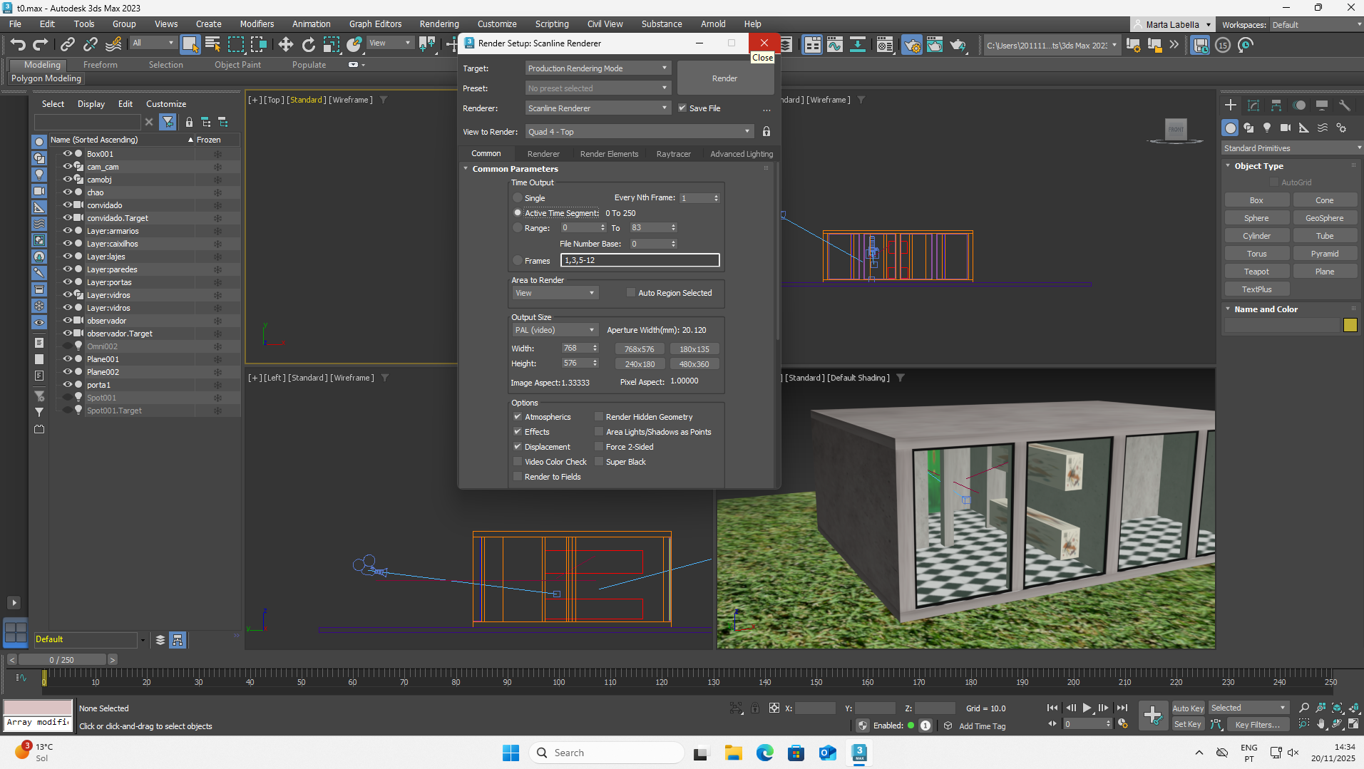Uncheck the Atmospherics option
1364x769 pixels.
coord(518,417)
